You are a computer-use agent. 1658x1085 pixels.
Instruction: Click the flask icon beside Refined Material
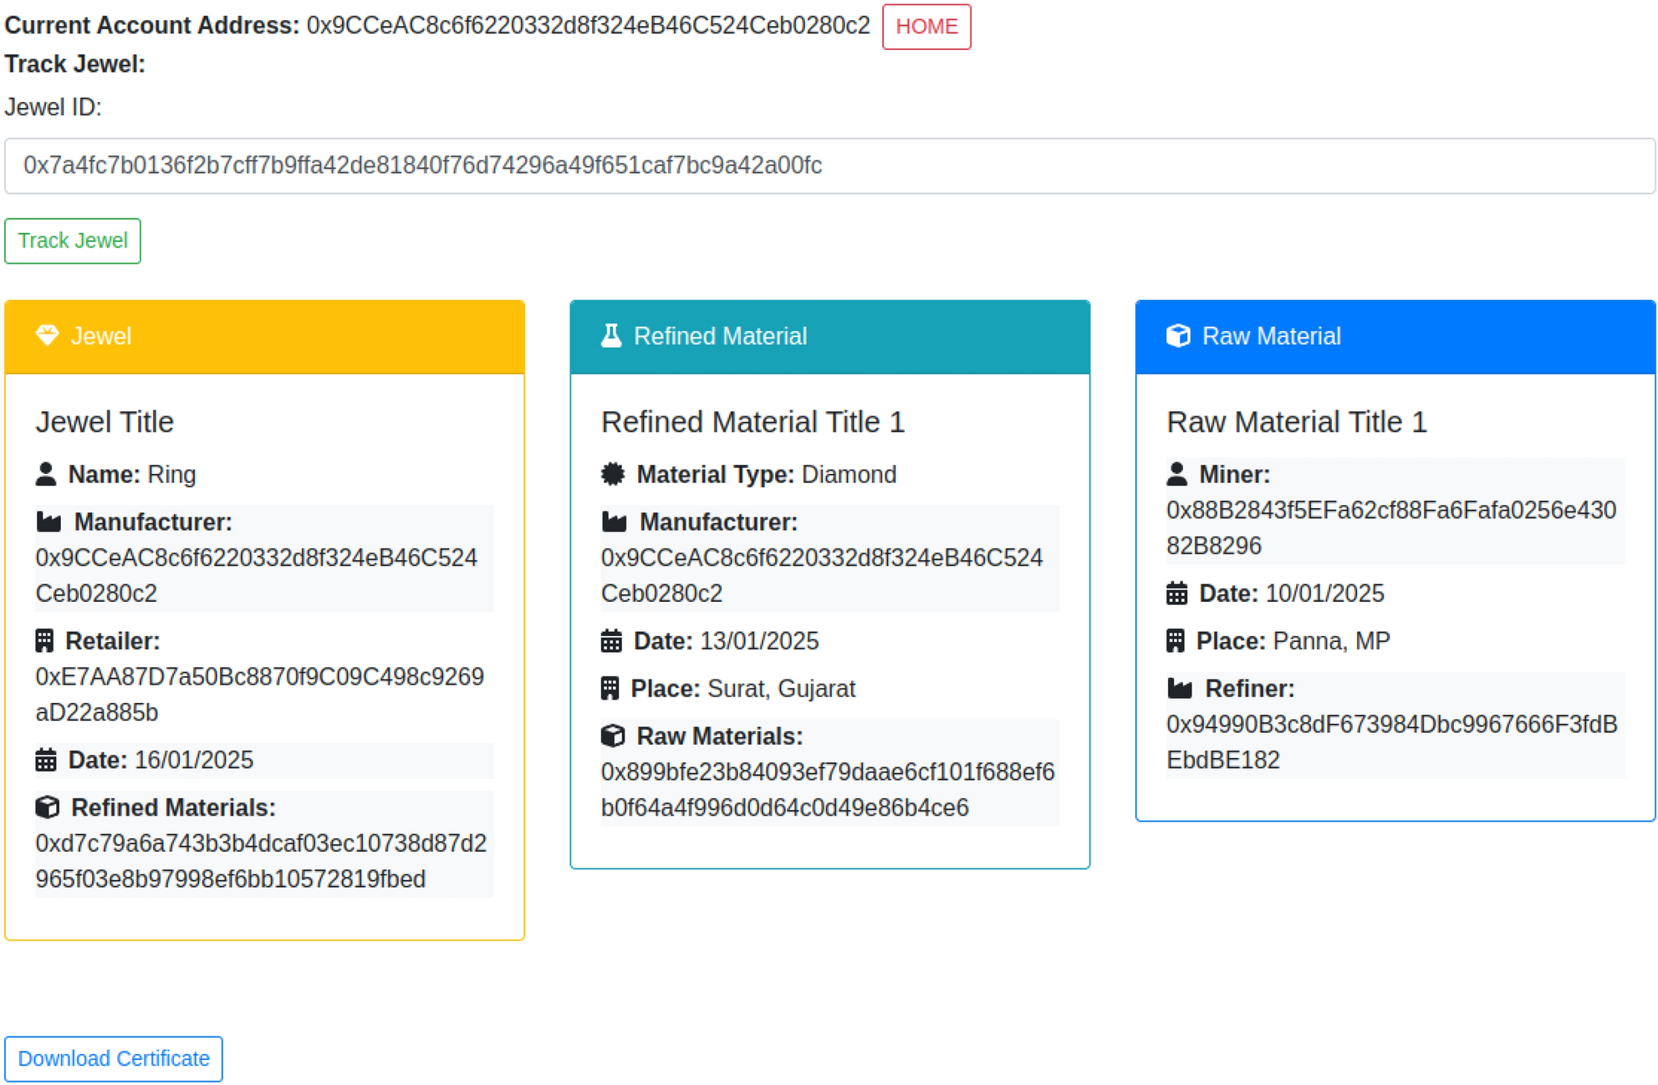pos(611,335)
